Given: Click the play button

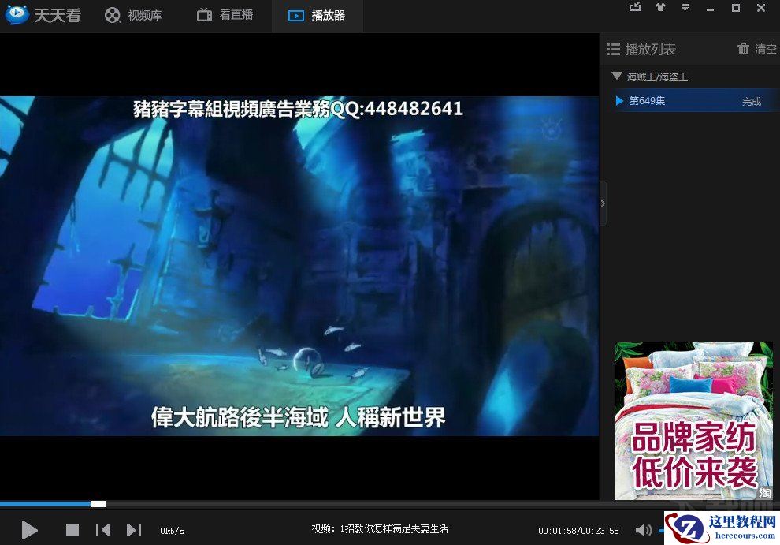Looking at the screenshot, I should (29, 530).
